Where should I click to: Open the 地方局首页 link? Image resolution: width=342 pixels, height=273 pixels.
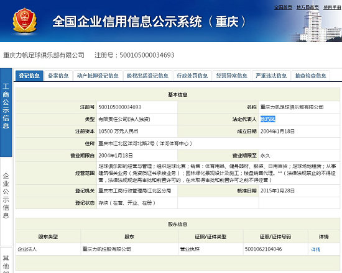click(x=308, y=7)
